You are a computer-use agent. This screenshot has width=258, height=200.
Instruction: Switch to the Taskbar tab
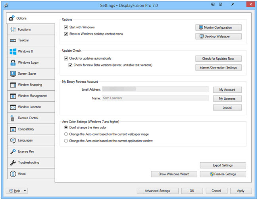[31, 41]
